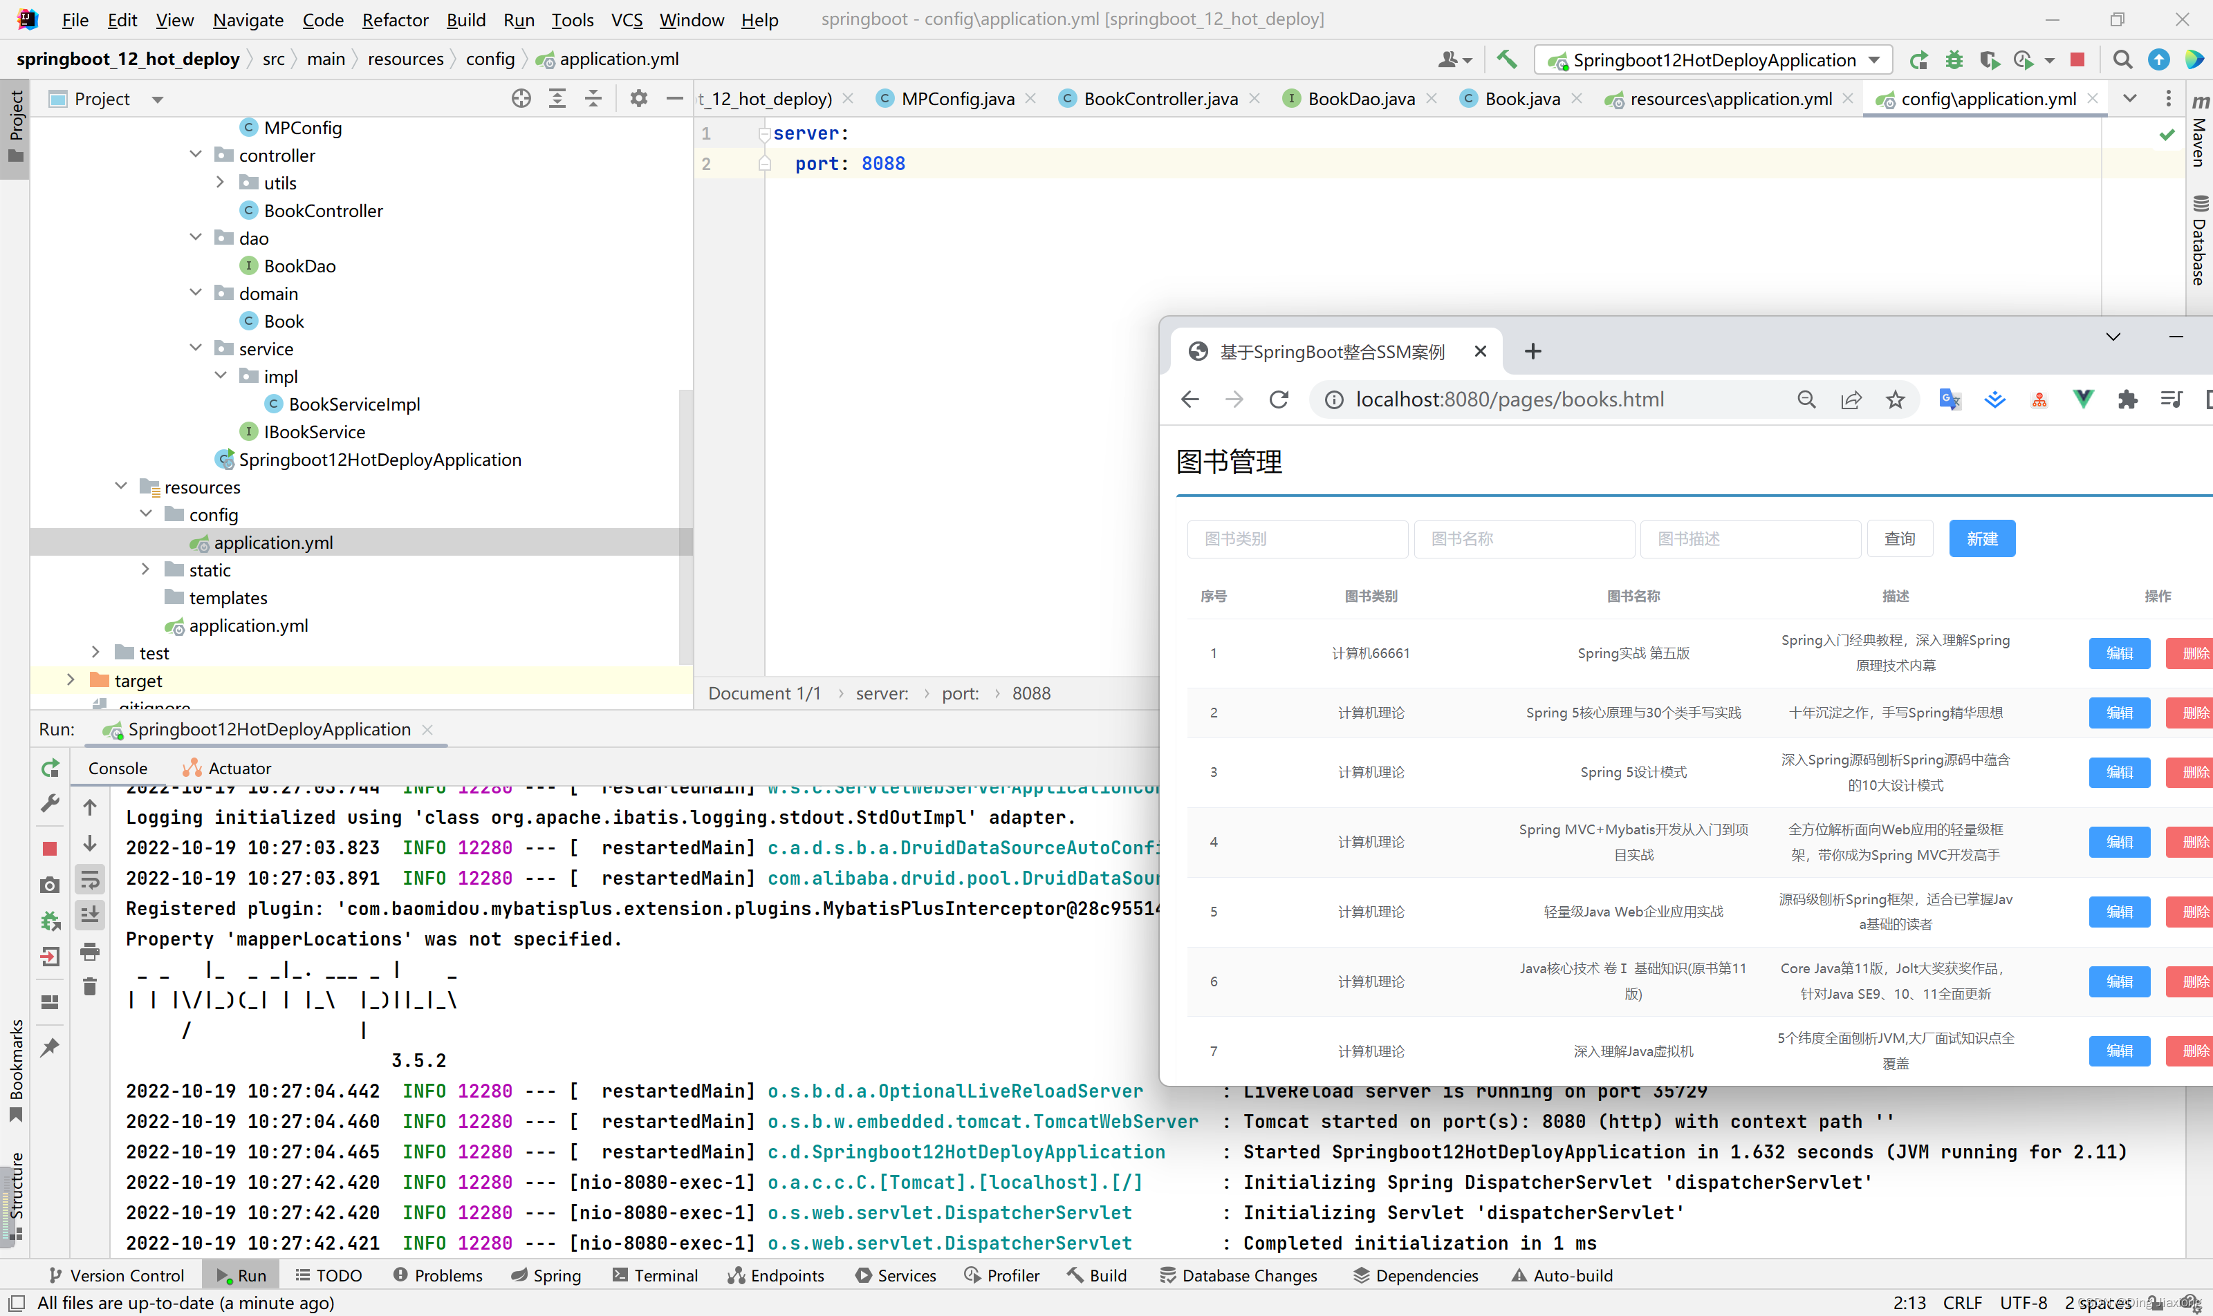
Task: Clear console with trash icon
Action: pos(90,987)
